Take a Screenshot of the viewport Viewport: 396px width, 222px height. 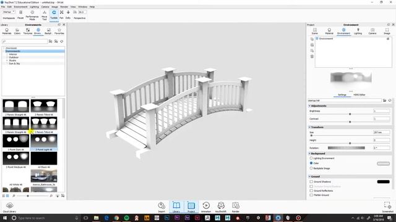(x=388, y=207)
